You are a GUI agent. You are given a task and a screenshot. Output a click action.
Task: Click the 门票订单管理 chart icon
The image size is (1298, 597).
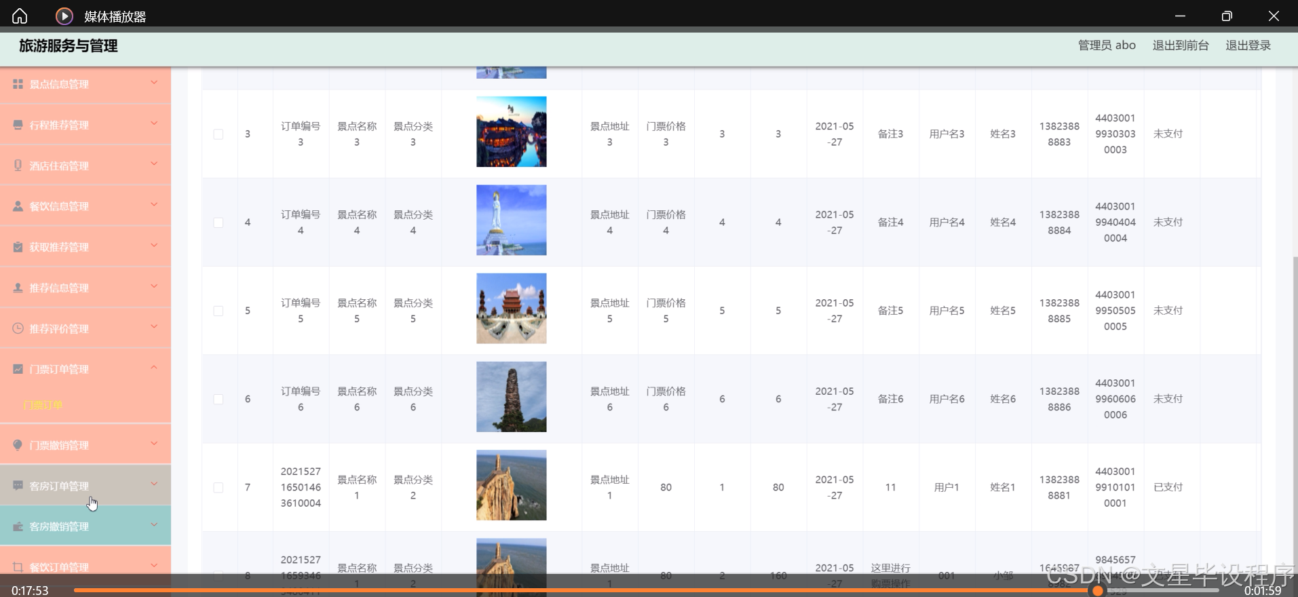pos(18,369)
